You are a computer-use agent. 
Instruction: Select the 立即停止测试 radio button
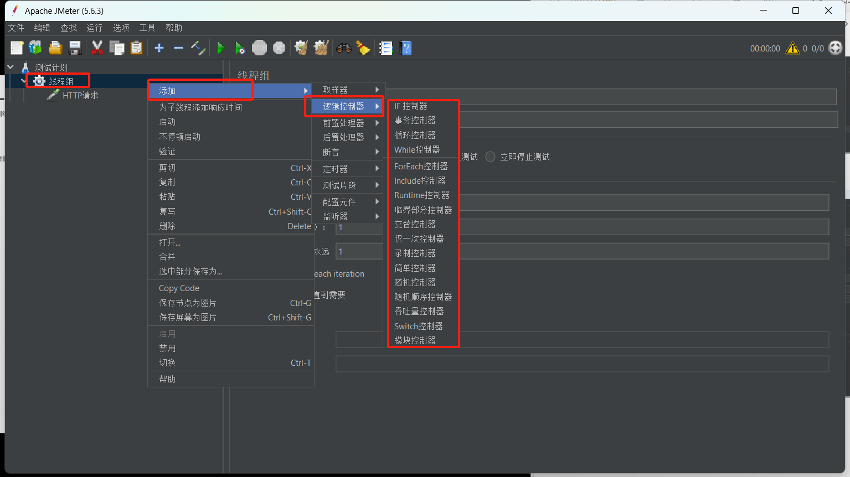(490, 157)
